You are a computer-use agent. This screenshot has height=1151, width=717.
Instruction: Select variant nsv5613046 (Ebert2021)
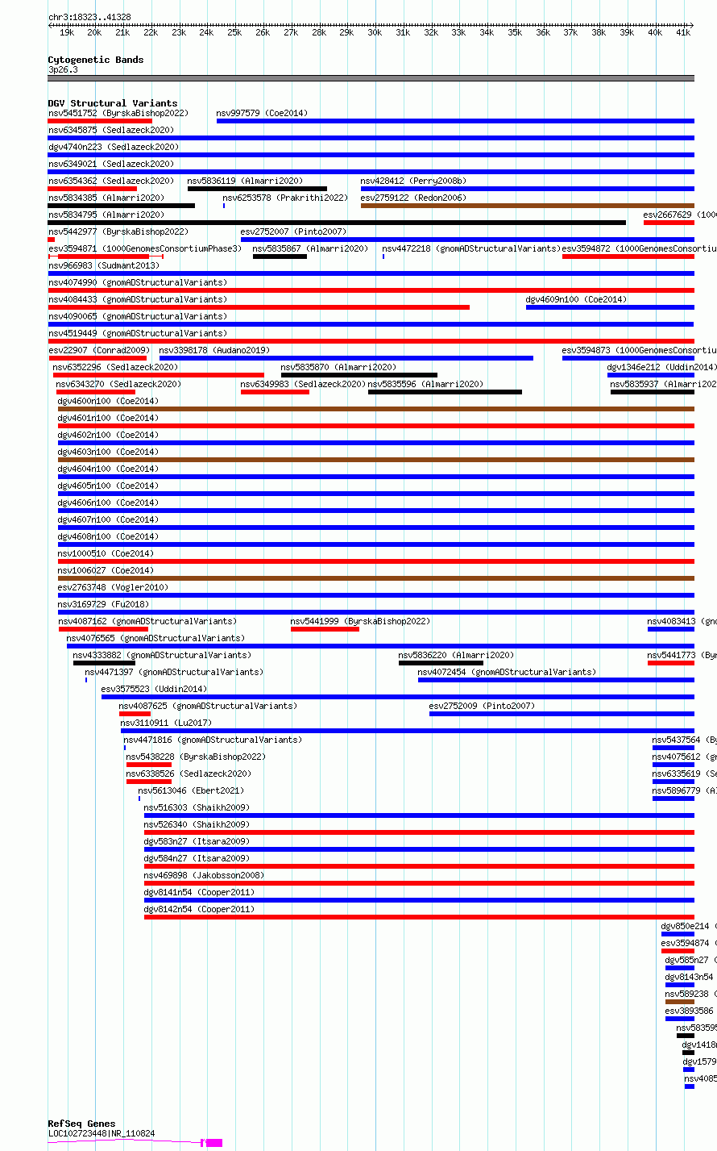click(x=139, y=799)
